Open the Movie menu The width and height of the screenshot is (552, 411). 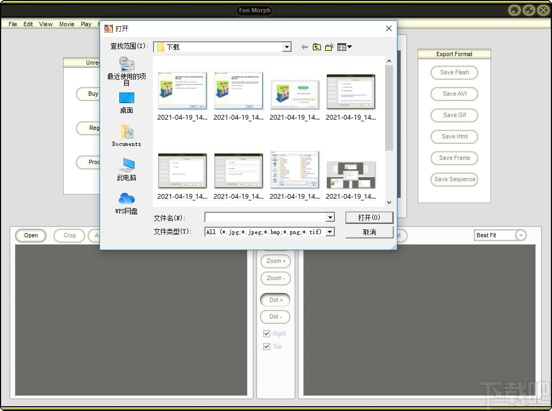click(x=67, y=24)
